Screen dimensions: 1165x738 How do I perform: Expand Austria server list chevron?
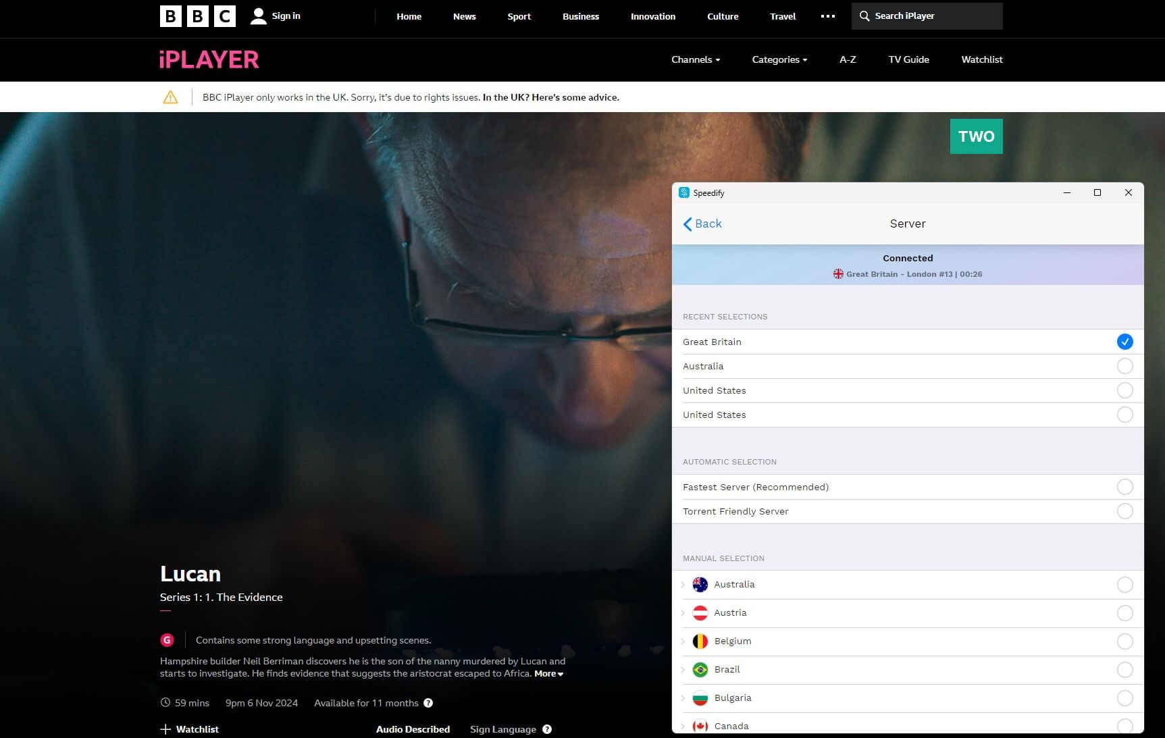pyautogui.click(x=683, y=613)
